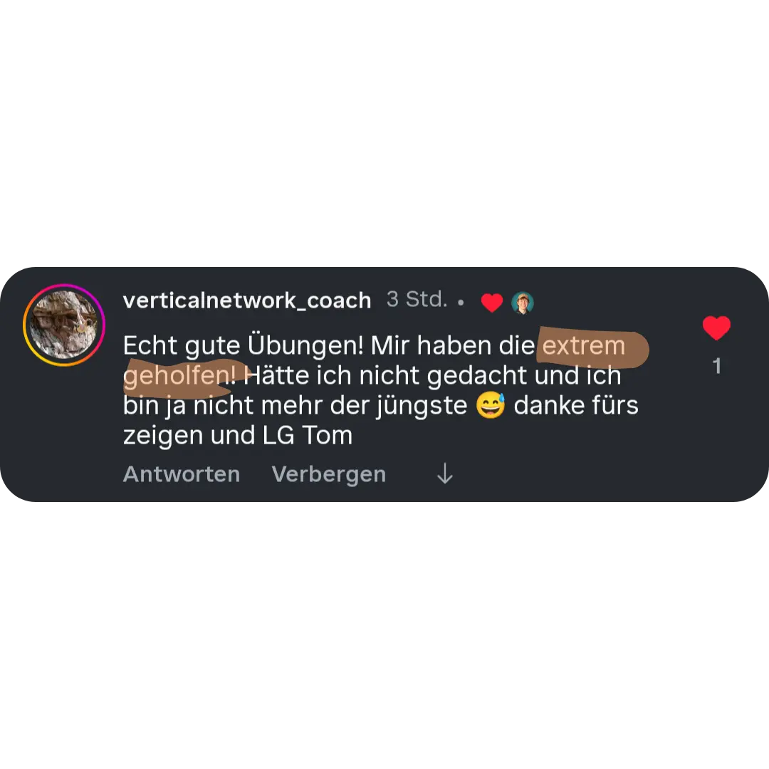Click the small red heart beside timestamp

pos(492,303)
